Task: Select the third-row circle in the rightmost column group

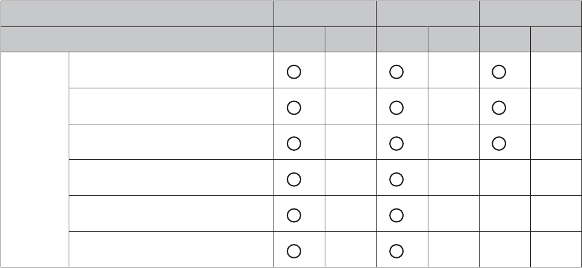Action: (x=499, y=143)
